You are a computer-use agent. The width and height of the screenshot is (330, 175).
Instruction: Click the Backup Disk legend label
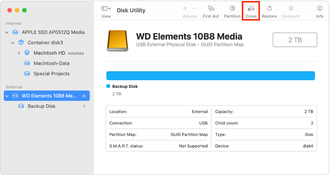point(125,86)
